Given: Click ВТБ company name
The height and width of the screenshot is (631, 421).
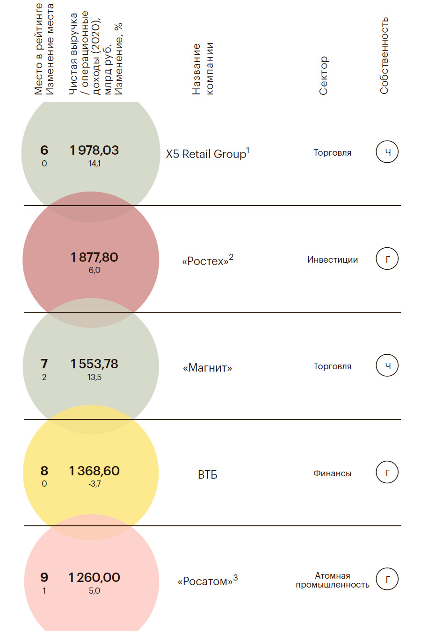Looking at the screenshot, I should tap(207, 474).
